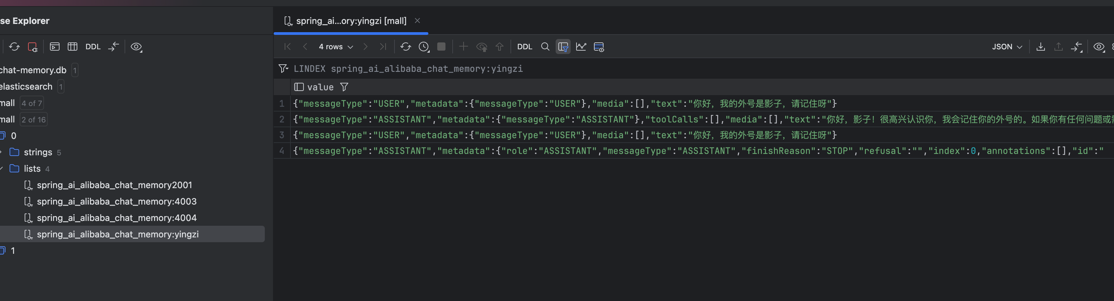The image size is (1114, 301).
Task: Go to last page of rows
Action: (x=383, y=47)
